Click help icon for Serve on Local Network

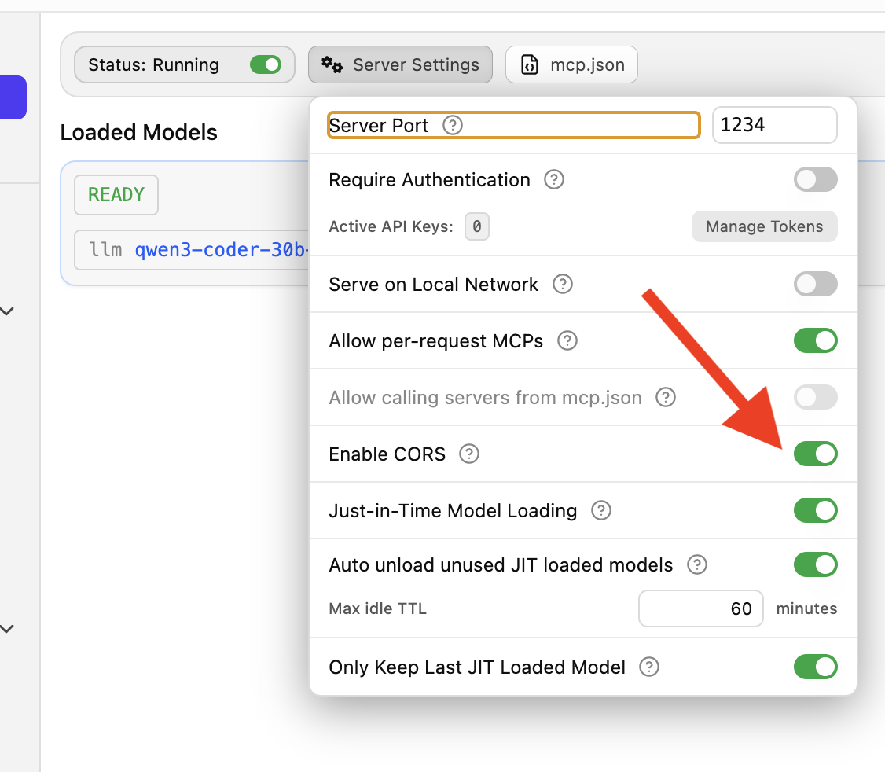[x=563, y=285]
